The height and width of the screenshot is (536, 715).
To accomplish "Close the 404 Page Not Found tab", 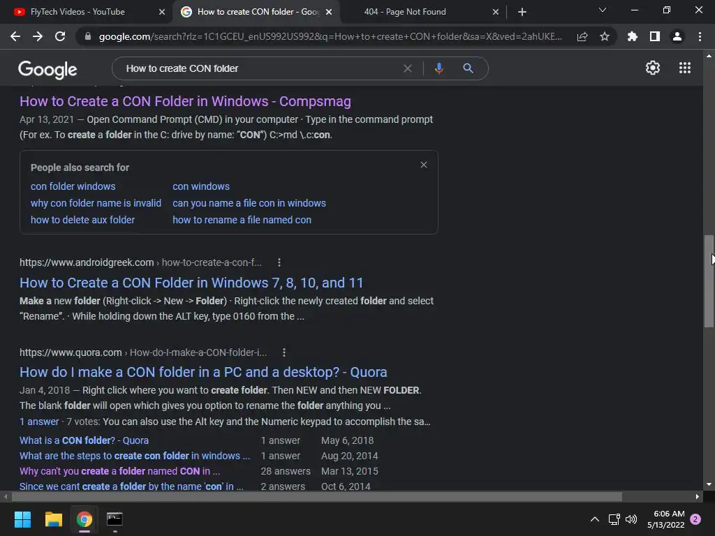I will click(x=496, y=12).
